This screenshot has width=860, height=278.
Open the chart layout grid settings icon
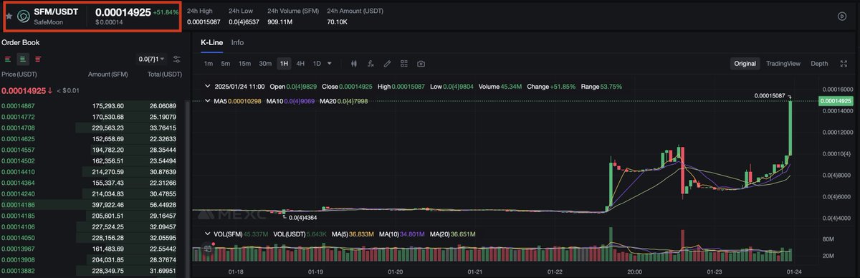404,64
